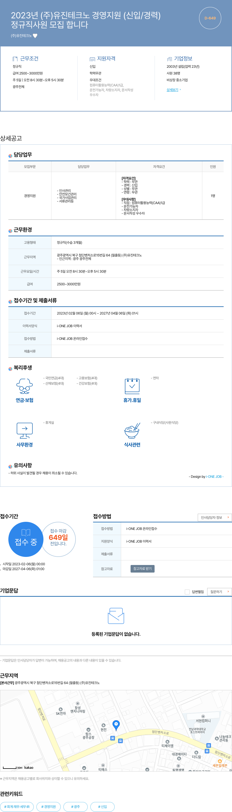Click the SK전자 map marker
Screen dimensions: 232x812
61,709
